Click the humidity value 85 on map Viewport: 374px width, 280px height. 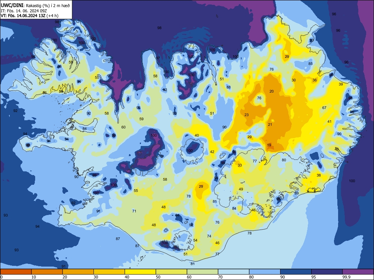click(x=310, y=63)
